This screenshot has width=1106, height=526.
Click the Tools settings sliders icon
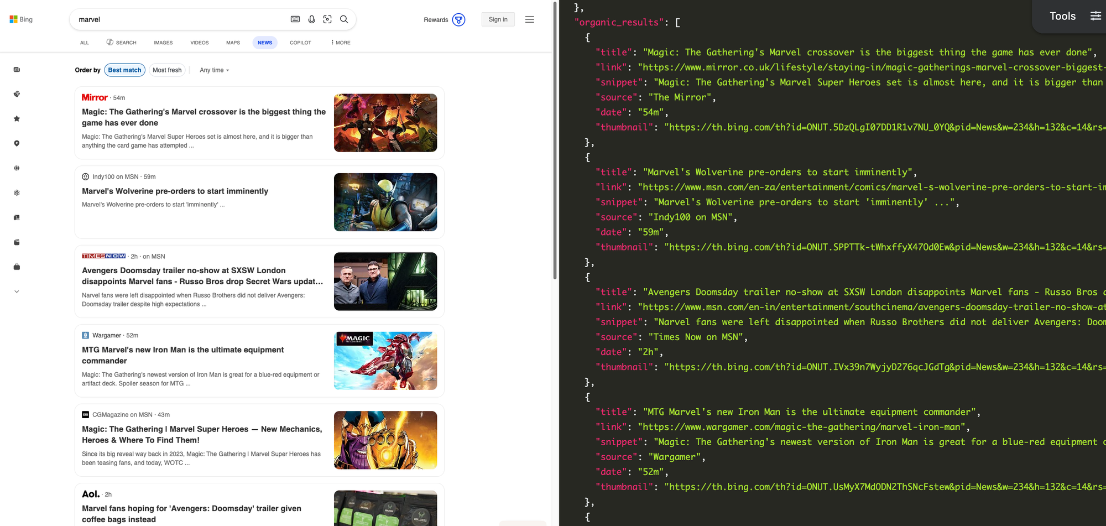[1095, 16]
